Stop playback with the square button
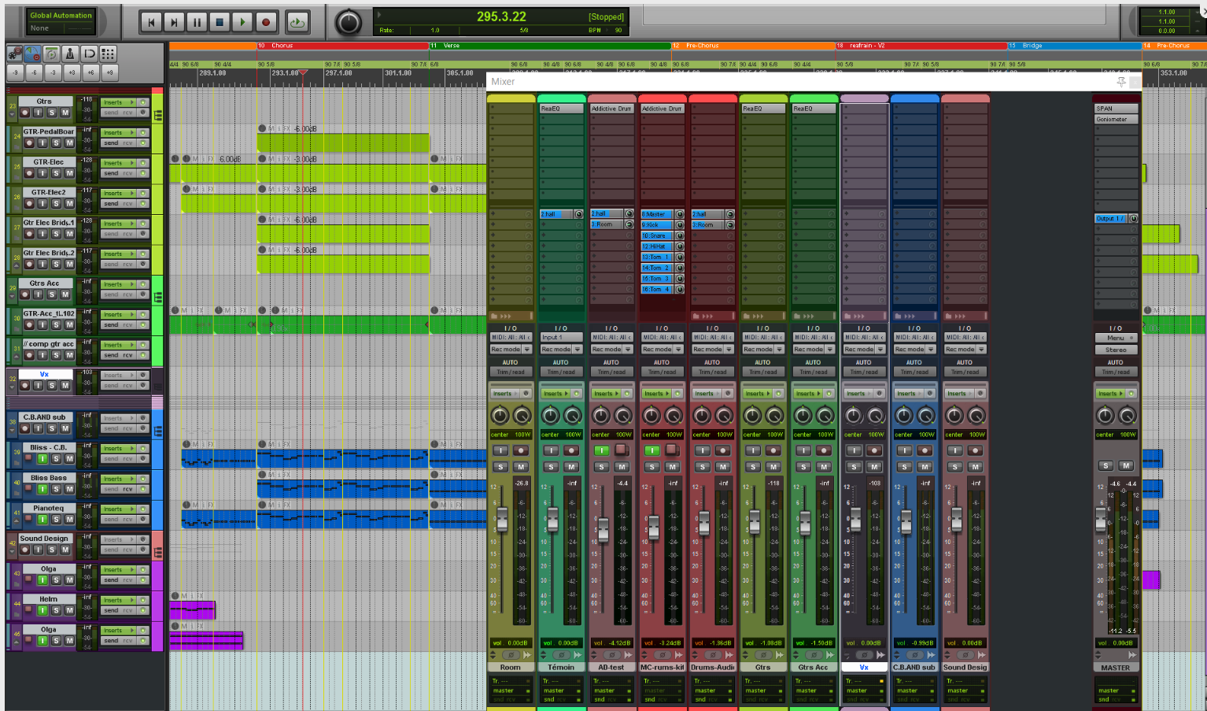 220,23
